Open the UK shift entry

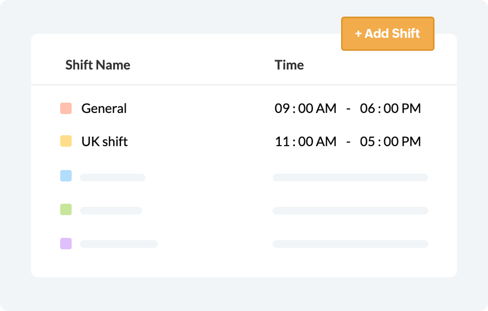click(x=104, y=142)
